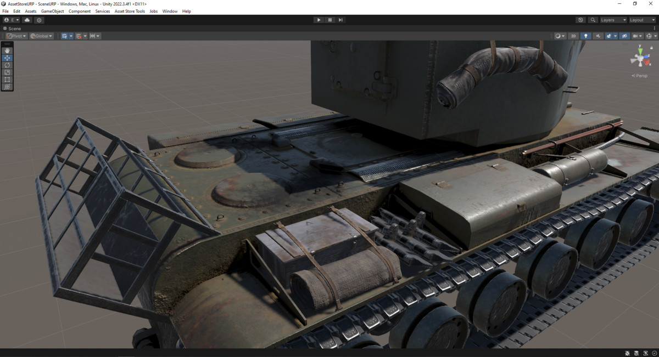
Task: Select the Hand tool in the Scene view
Action: click(x=7, y=50)
